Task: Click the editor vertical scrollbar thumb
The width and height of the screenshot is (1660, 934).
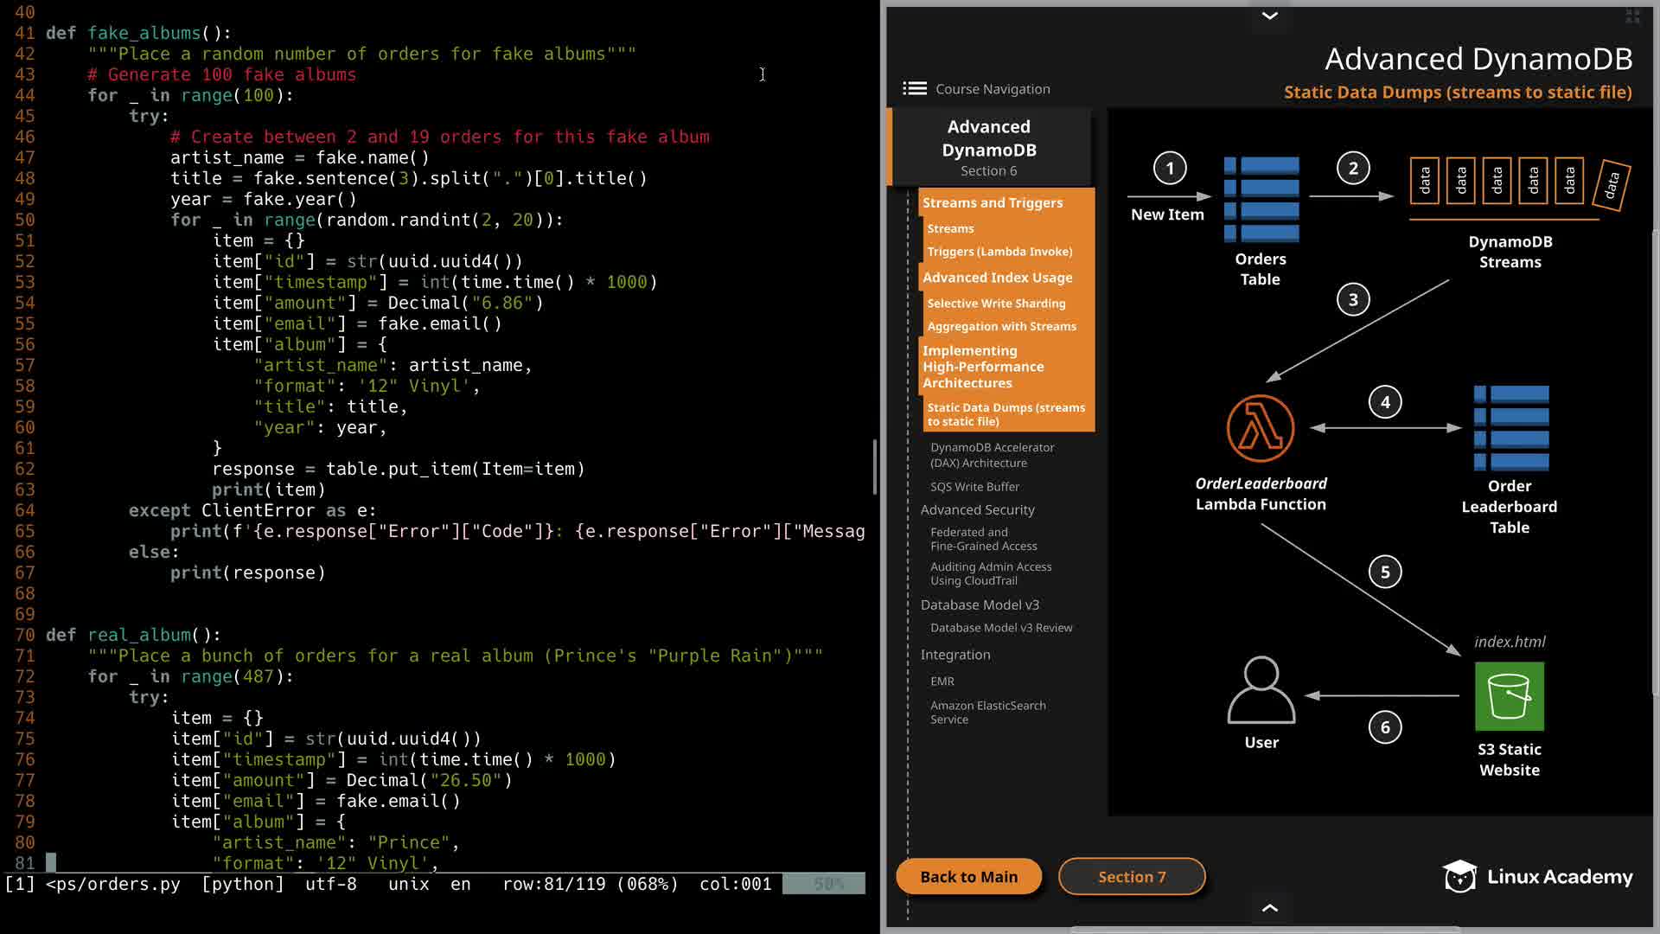Action: [x=874, y=467]
